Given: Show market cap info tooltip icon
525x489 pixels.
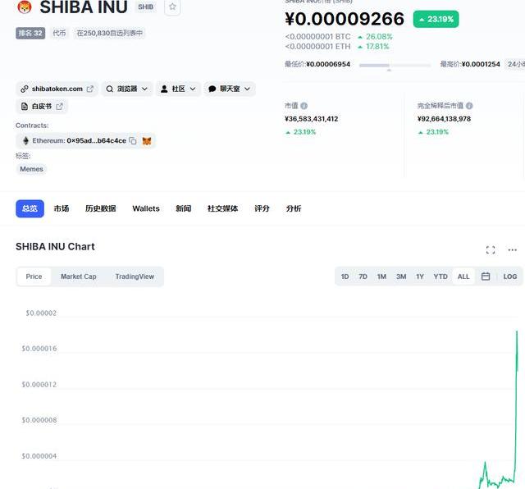Looking at the screenshot, I should pyautogui.click(x=304, y=106).
